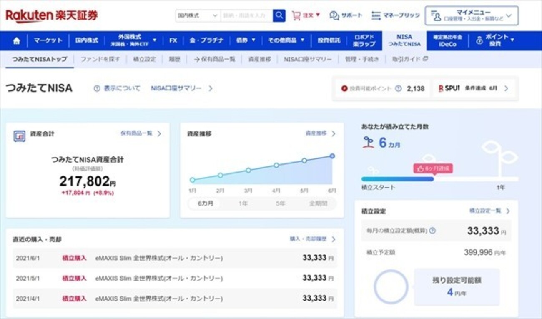Screen dimensions: 542x319
Task: Click the サポート chat bubble icon
Action: (x=334, y=15)
